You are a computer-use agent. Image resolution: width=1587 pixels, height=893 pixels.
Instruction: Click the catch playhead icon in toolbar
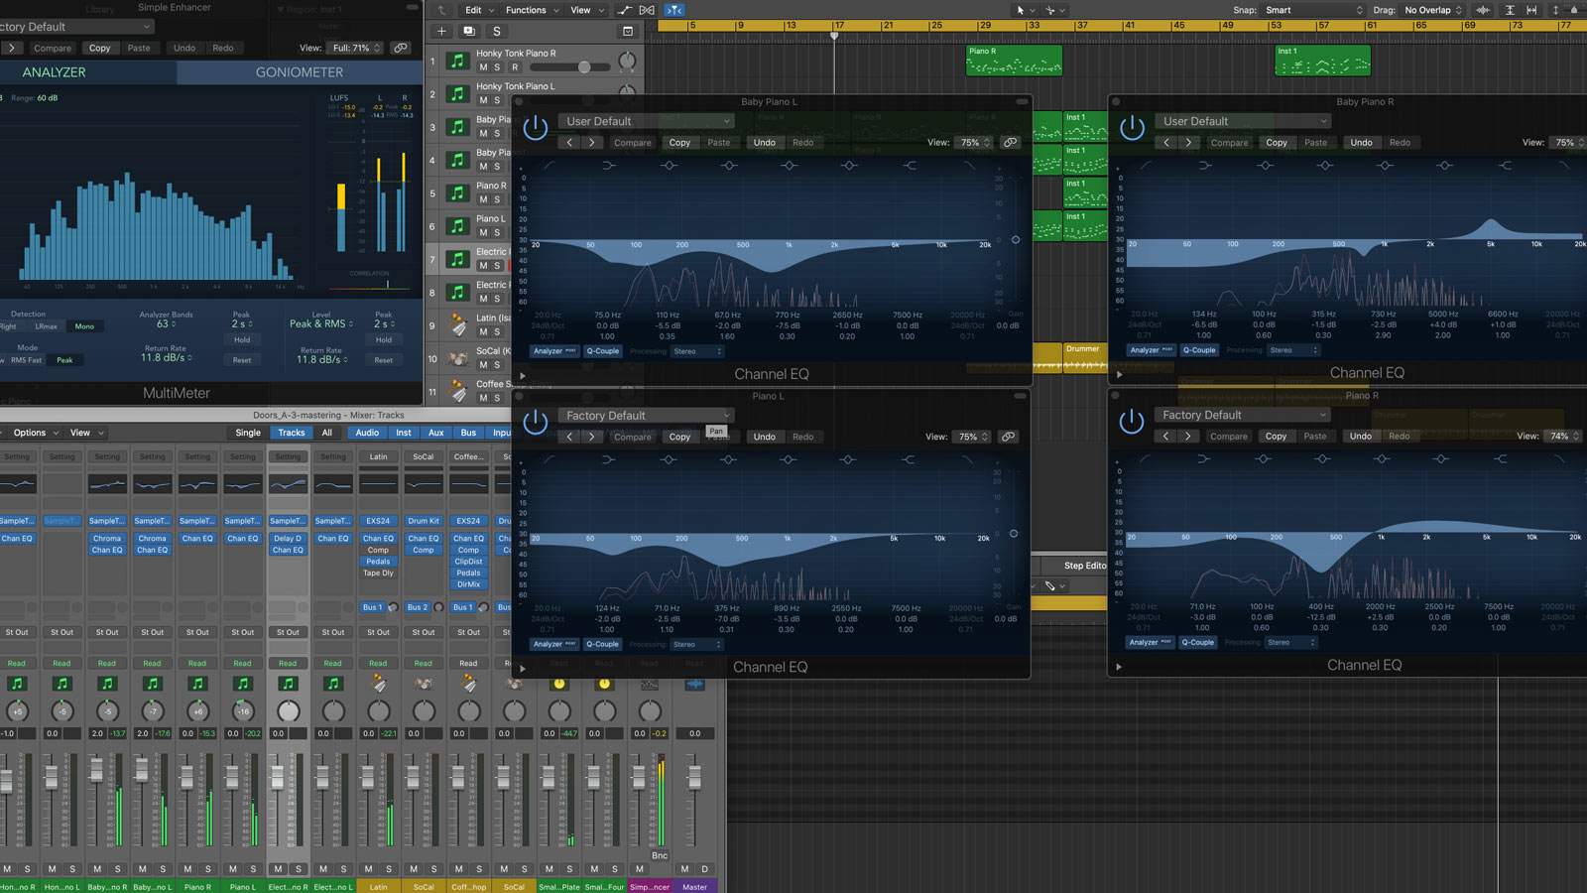(x=673, y=10)
